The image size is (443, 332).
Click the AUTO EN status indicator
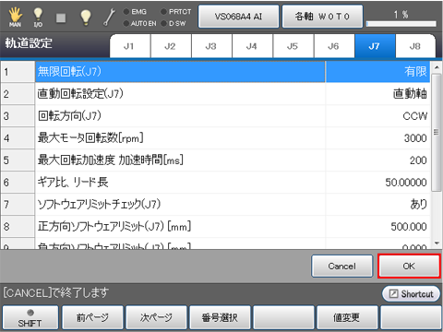click(139, 23)
